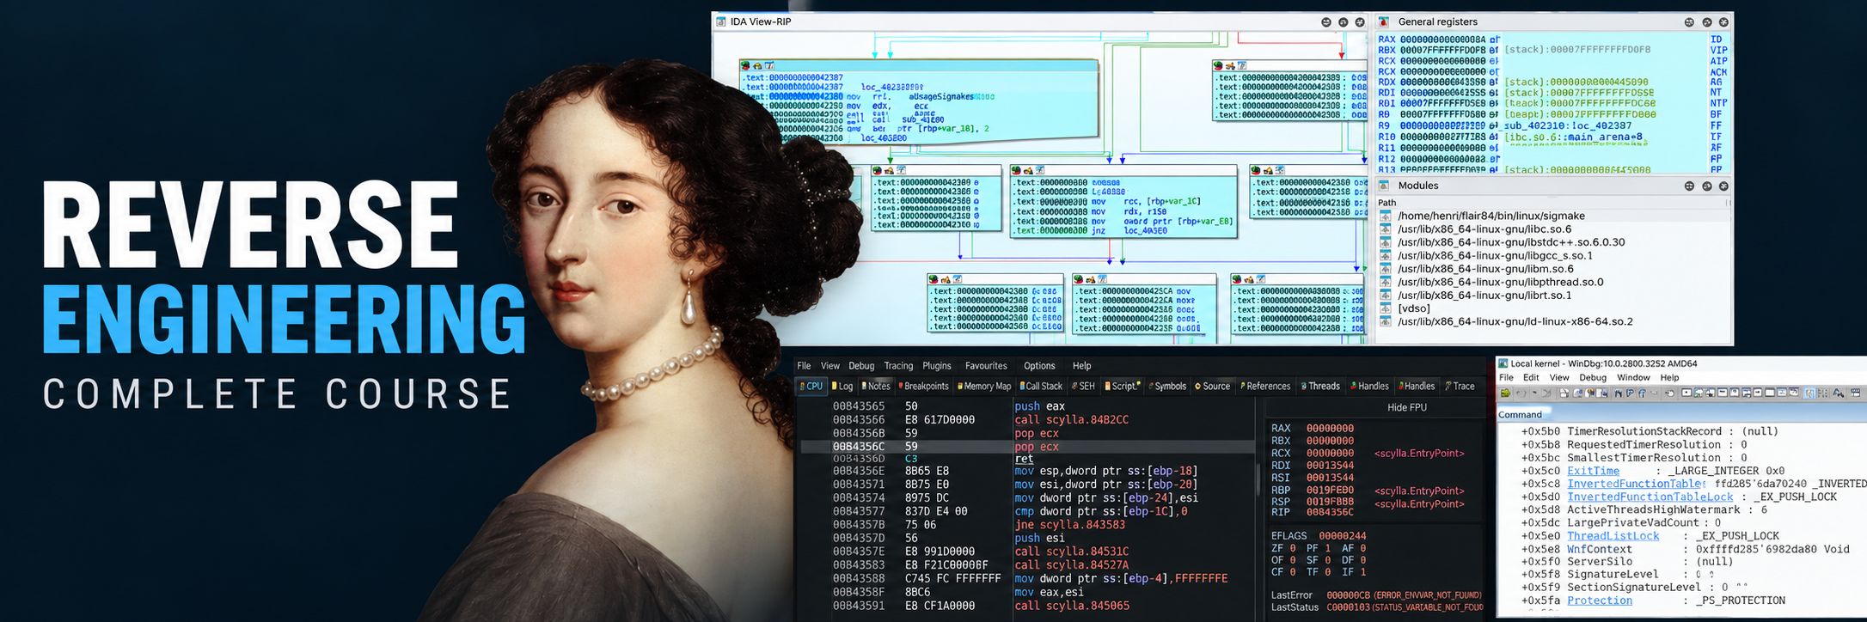
Task: Open the SEH tab
Action: click(1083, 387)
